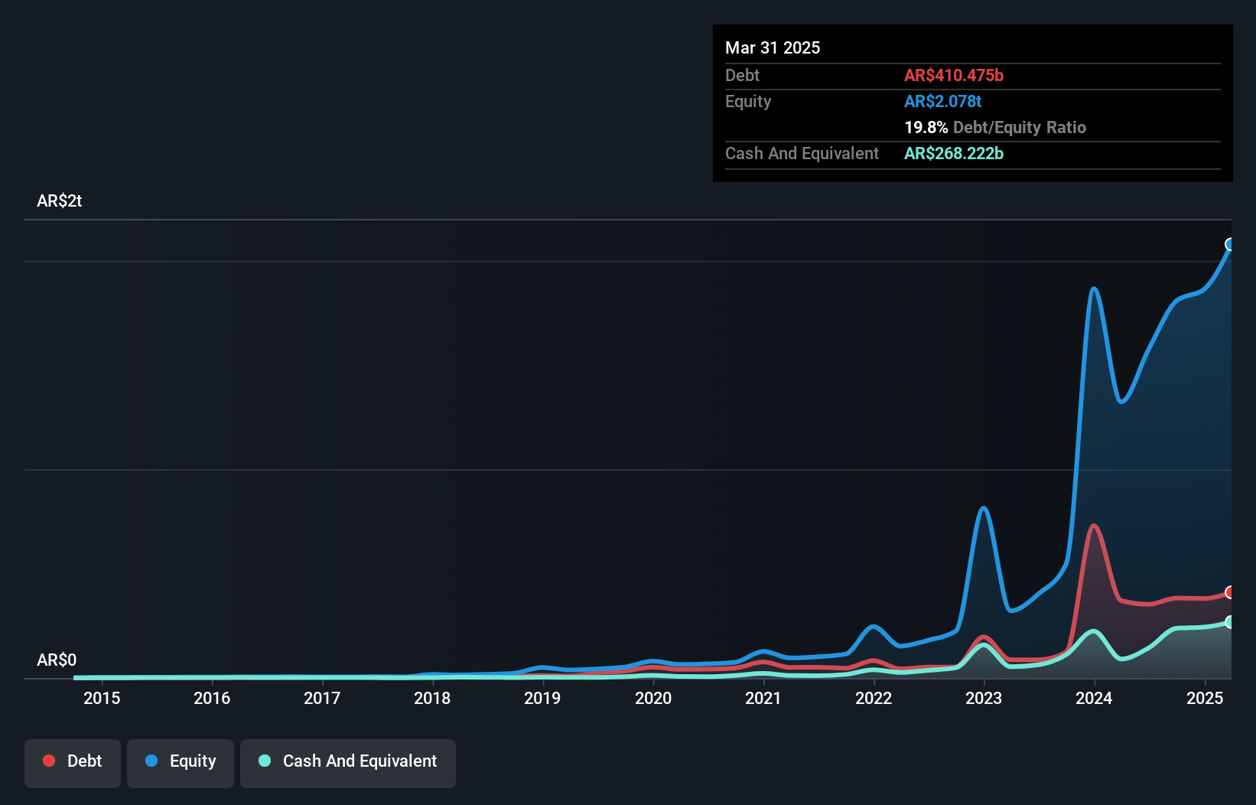This screenshot has width=1256, height=805.
Task: Toggle the Cash And Equivalent legend button
Action: (x=348, y=763)
